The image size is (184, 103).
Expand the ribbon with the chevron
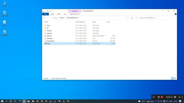[x=173, y=14]
